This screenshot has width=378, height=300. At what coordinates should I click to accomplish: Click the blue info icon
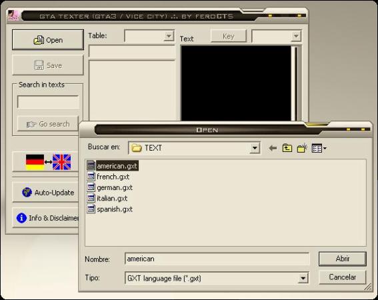21,218
